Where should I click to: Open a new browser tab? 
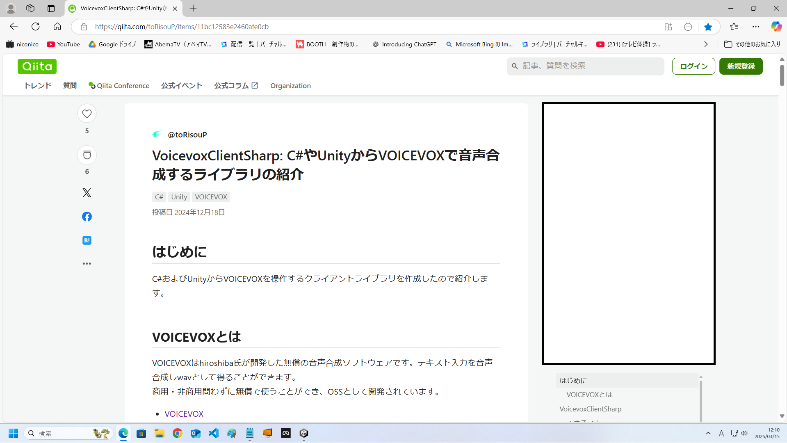pos(193,8)
